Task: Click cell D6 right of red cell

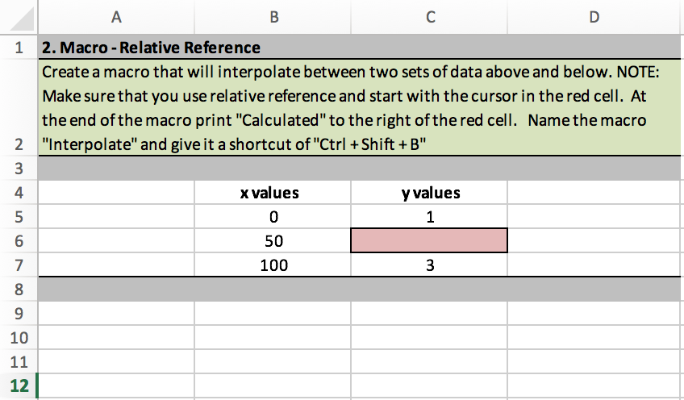Action: pyautogui.click(x=594, y=241)
